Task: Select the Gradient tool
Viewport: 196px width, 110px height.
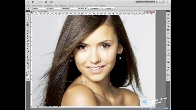Action: (28, 44)
